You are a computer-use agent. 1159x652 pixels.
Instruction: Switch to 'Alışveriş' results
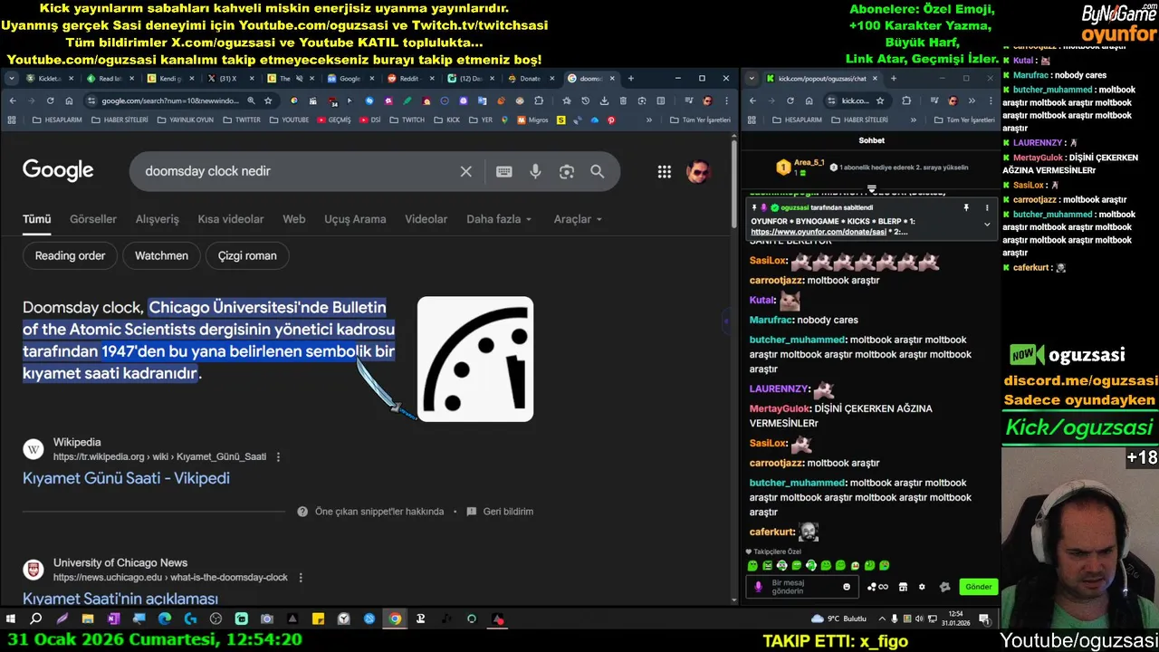tap(158, 219)
